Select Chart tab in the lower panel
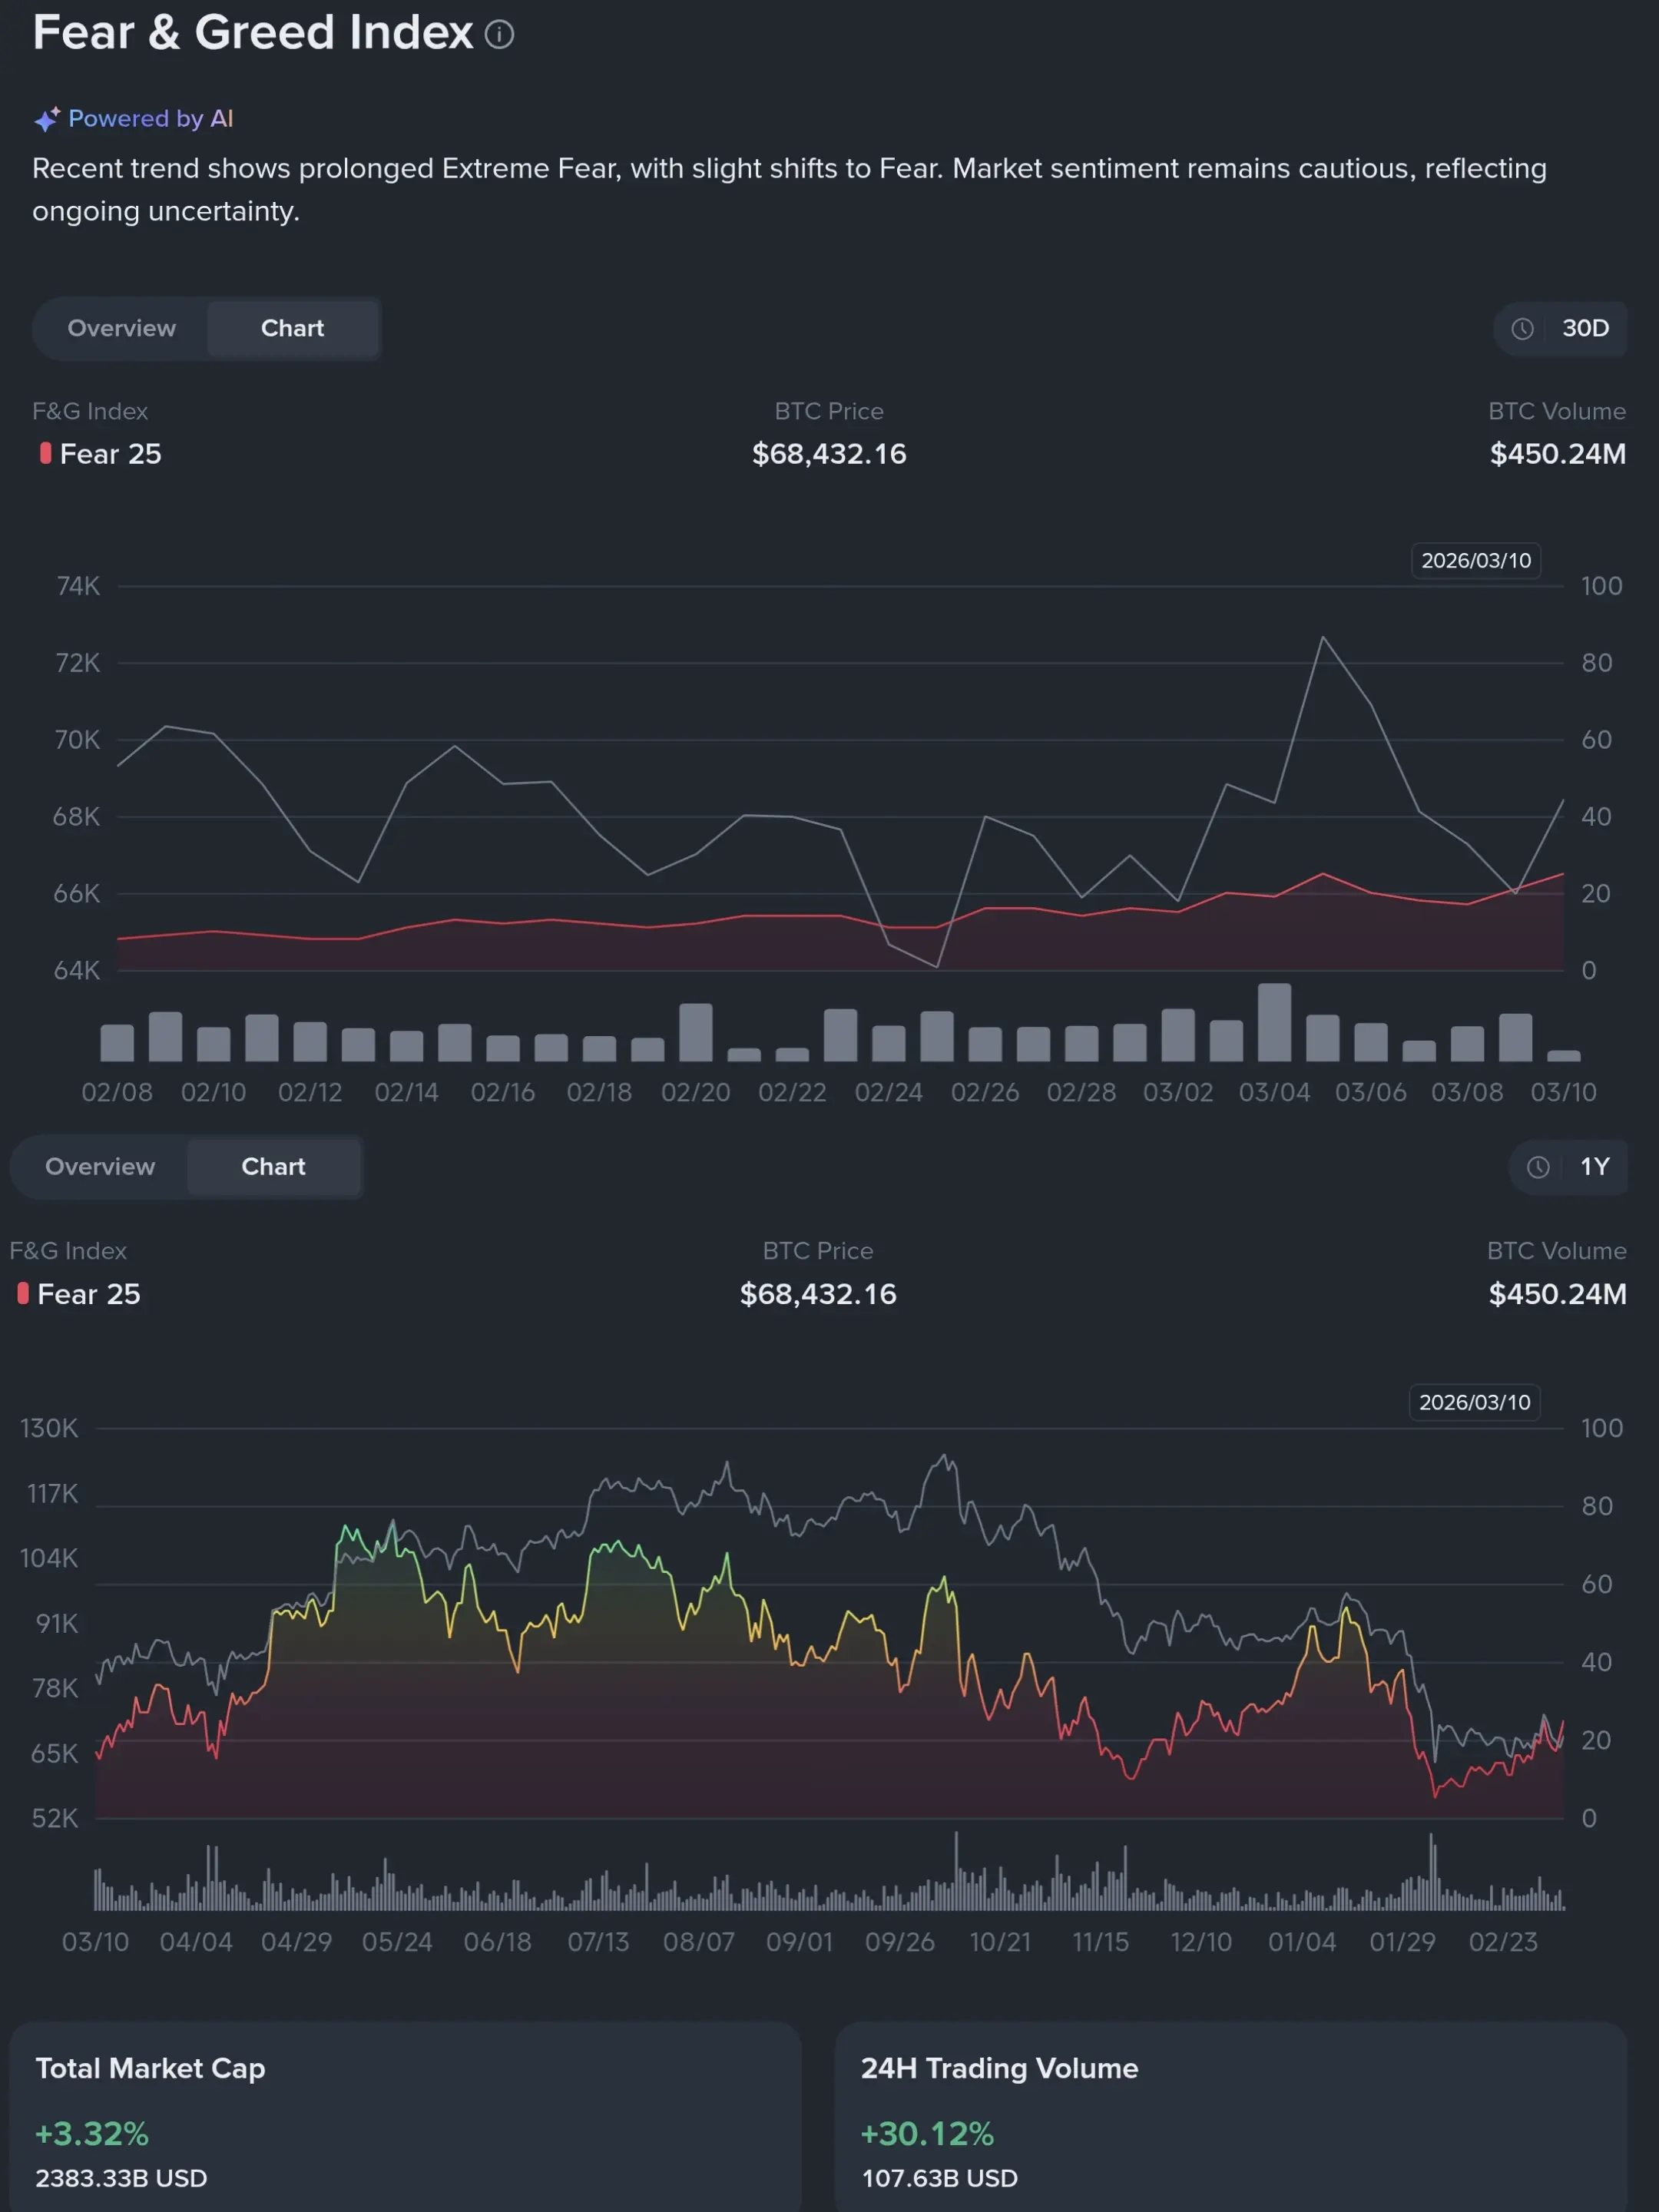 click(x=273, y=1167)
